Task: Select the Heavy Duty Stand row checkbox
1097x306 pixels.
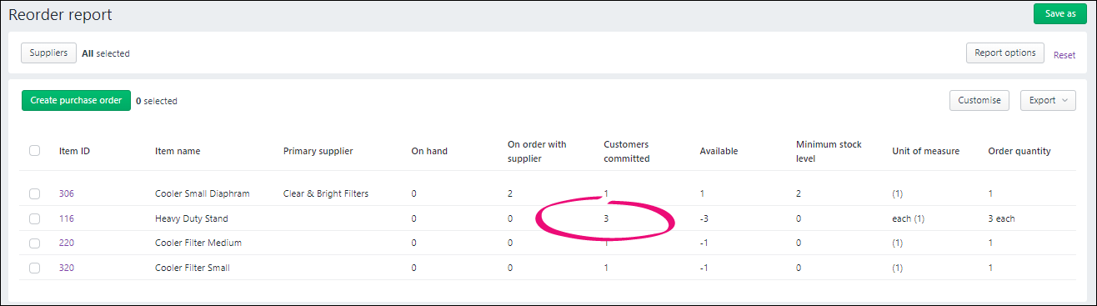Action: pos(34,218)
